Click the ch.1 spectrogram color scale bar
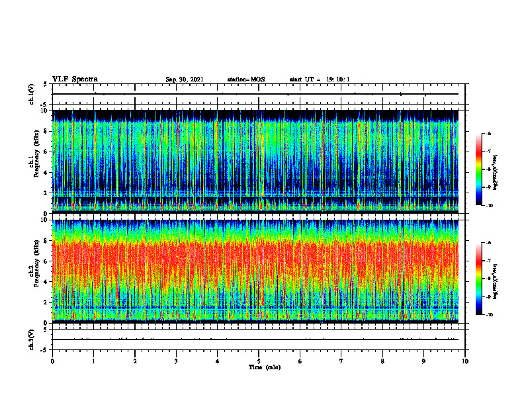Viewport: 524px width, 405px height. pyautogui.click(x=478, y=169)
